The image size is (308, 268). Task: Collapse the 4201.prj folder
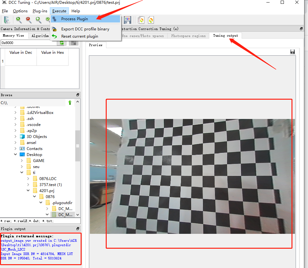[x=28, y=190]
